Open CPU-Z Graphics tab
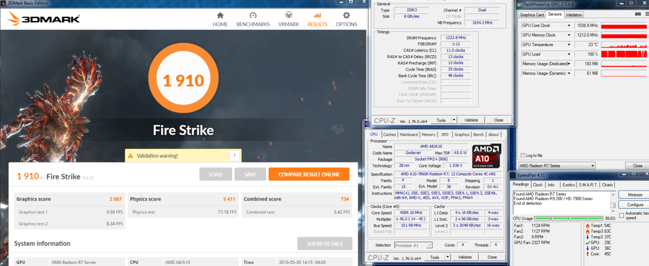Screen dimensions: 649x266 462,135
